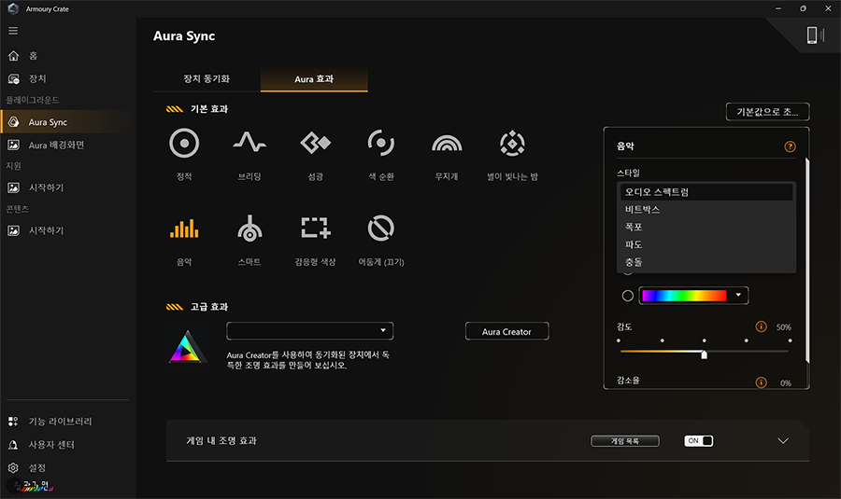Choose 파도 from the style list

(706, 244)
